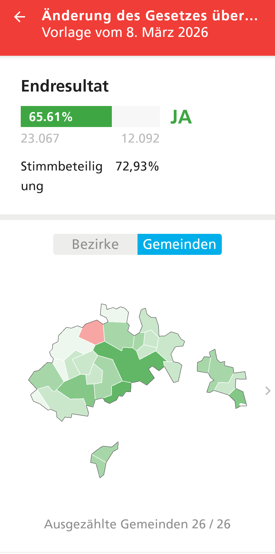Click the Ausgezählte Gemeinden 26 / 26 text
Screen dimensions: 275x554
point(137,524)
